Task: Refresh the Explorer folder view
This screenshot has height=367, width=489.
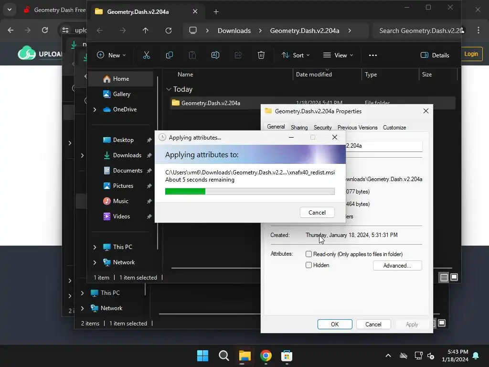Action: [169, 30]
